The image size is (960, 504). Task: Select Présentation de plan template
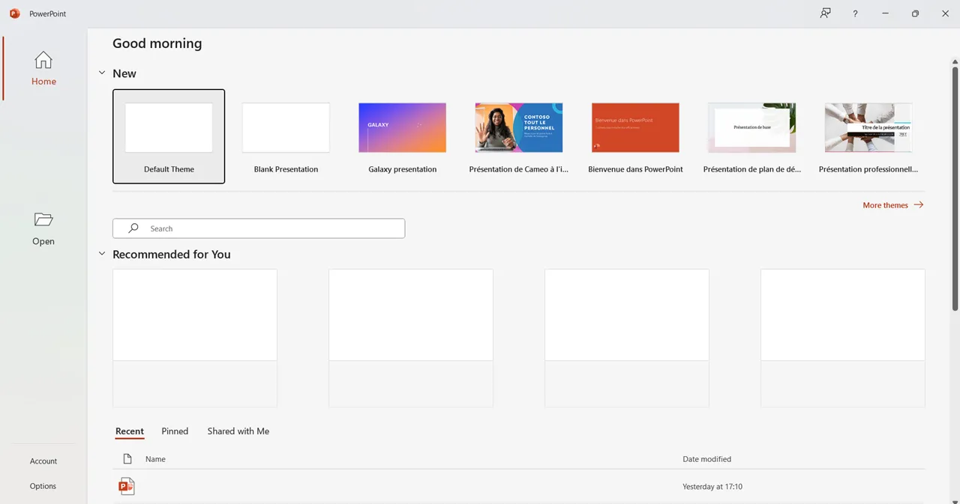tap(751, 136)
